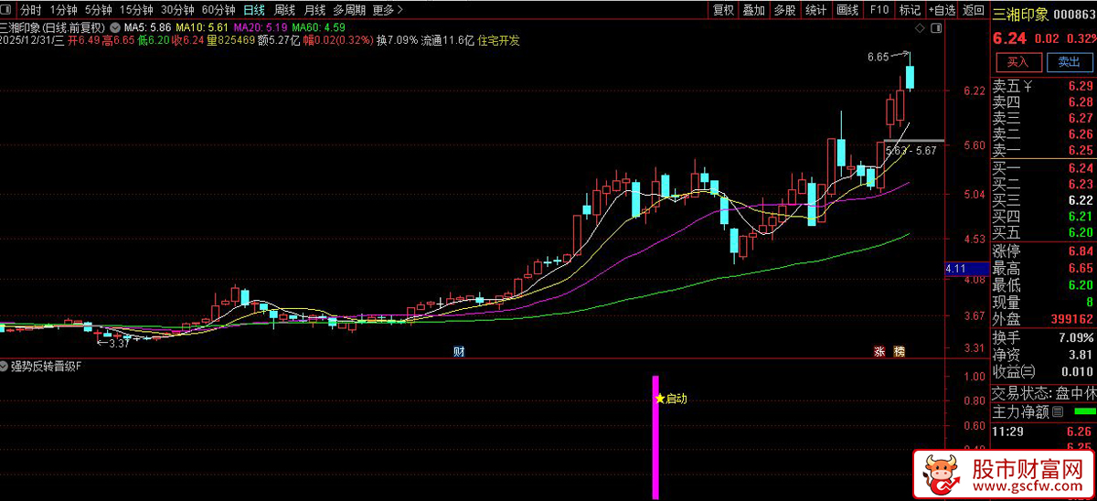Toggle the side panel layout icon
The image size is (1097, 501).
click(x=935, y=29)
